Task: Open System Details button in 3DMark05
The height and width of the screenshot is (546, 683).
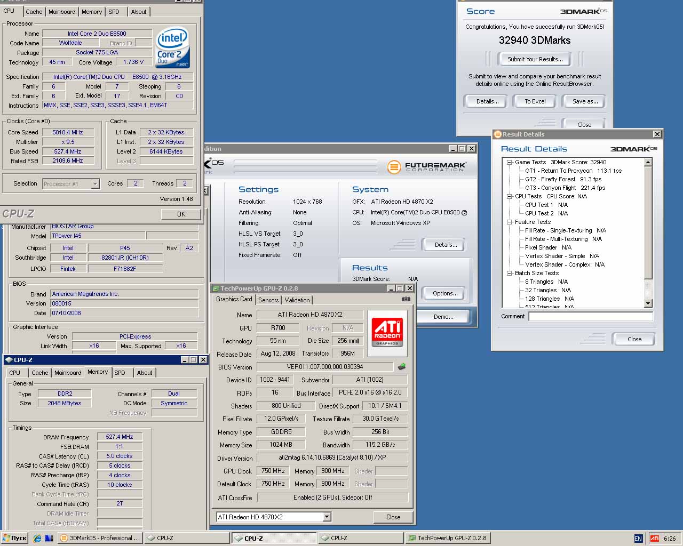Action: (446, 245)
